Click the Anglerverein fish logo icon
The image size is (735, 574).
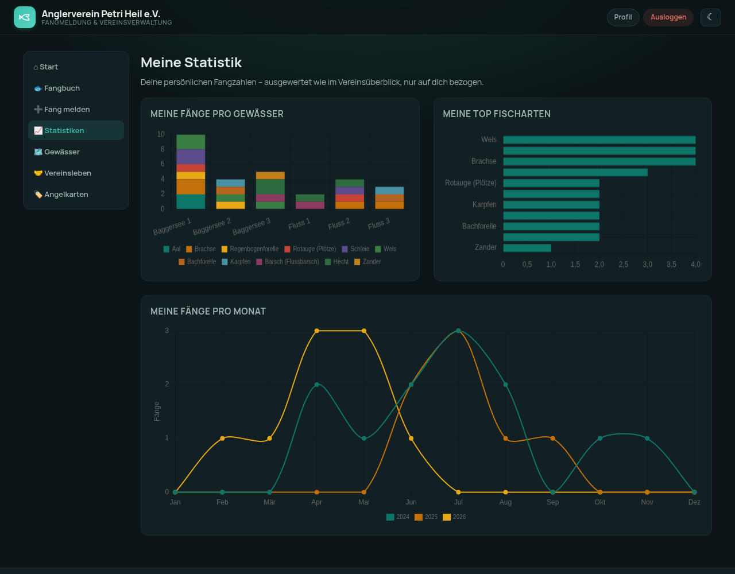[25, 17]
